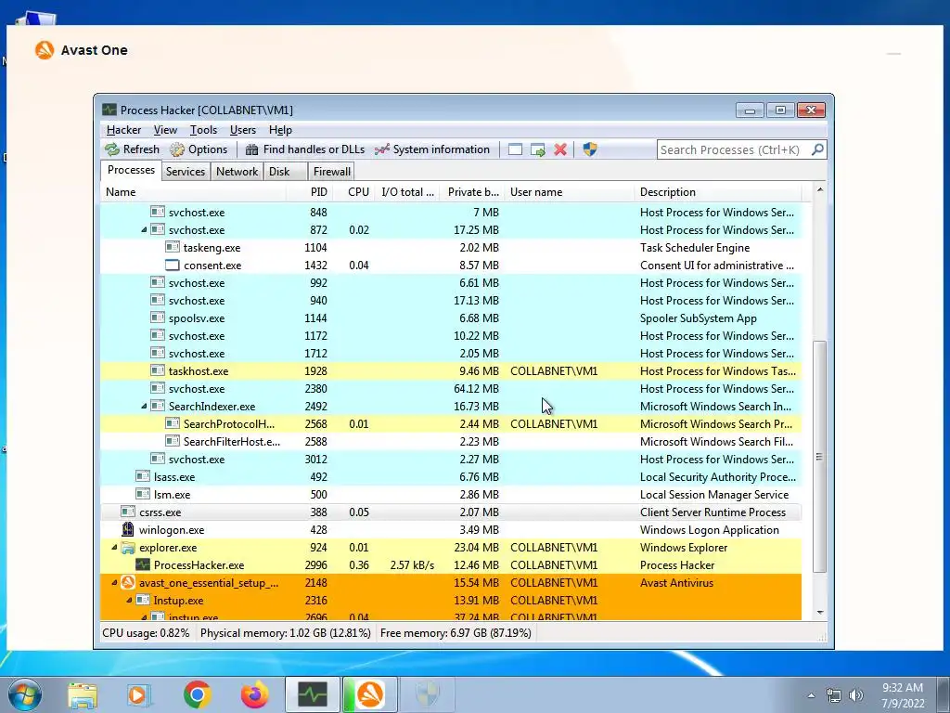Viewport: 950px width, 713px height.
Task: Select the lsm.exe row
Action: [x=451, y=495]
